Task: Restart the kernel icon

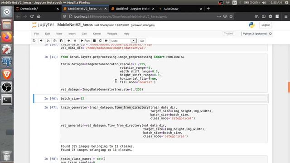Action: pyautogui.click(x=100, y=41)
